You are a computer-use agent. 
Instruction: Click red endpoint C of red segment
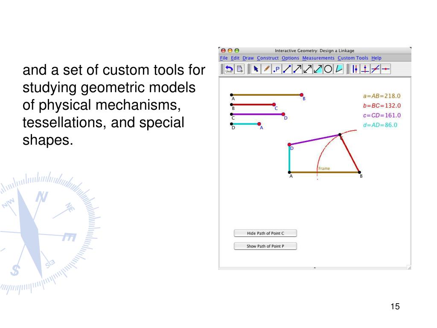click(x=274, y=105)
